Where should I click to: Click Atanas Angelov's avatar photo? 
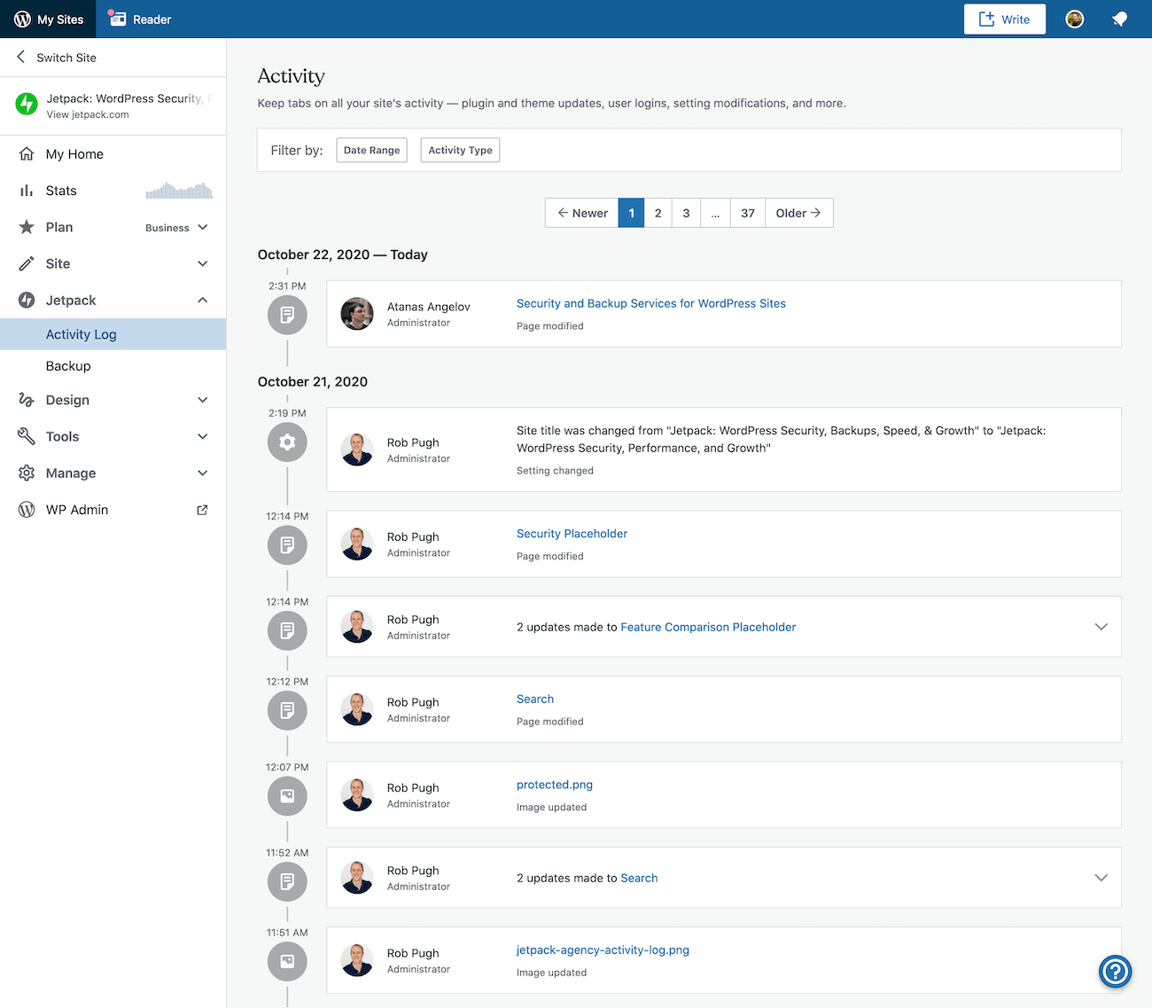point(357,314)
